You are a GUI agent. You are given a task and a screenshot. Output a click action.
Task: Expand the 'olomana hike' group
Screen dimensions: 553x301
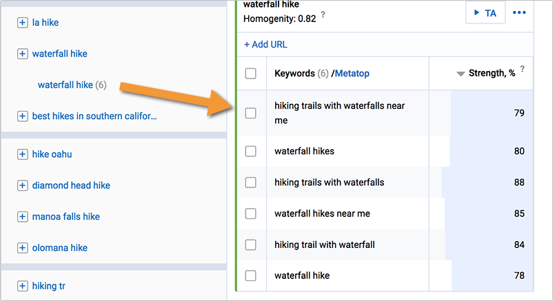coord(22,248)
